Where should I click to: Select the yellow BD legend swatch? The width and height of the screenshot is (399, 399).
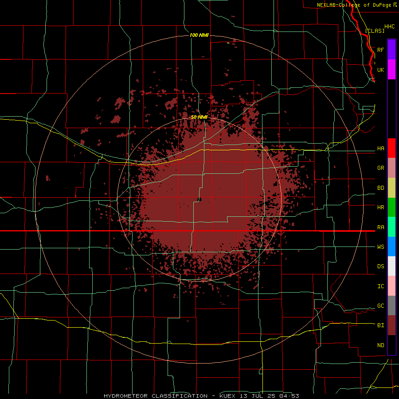click(391, 188)
